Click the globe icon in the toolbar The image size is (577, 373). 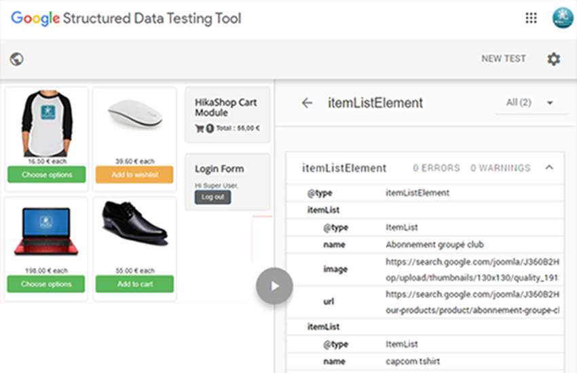point(16,59)
